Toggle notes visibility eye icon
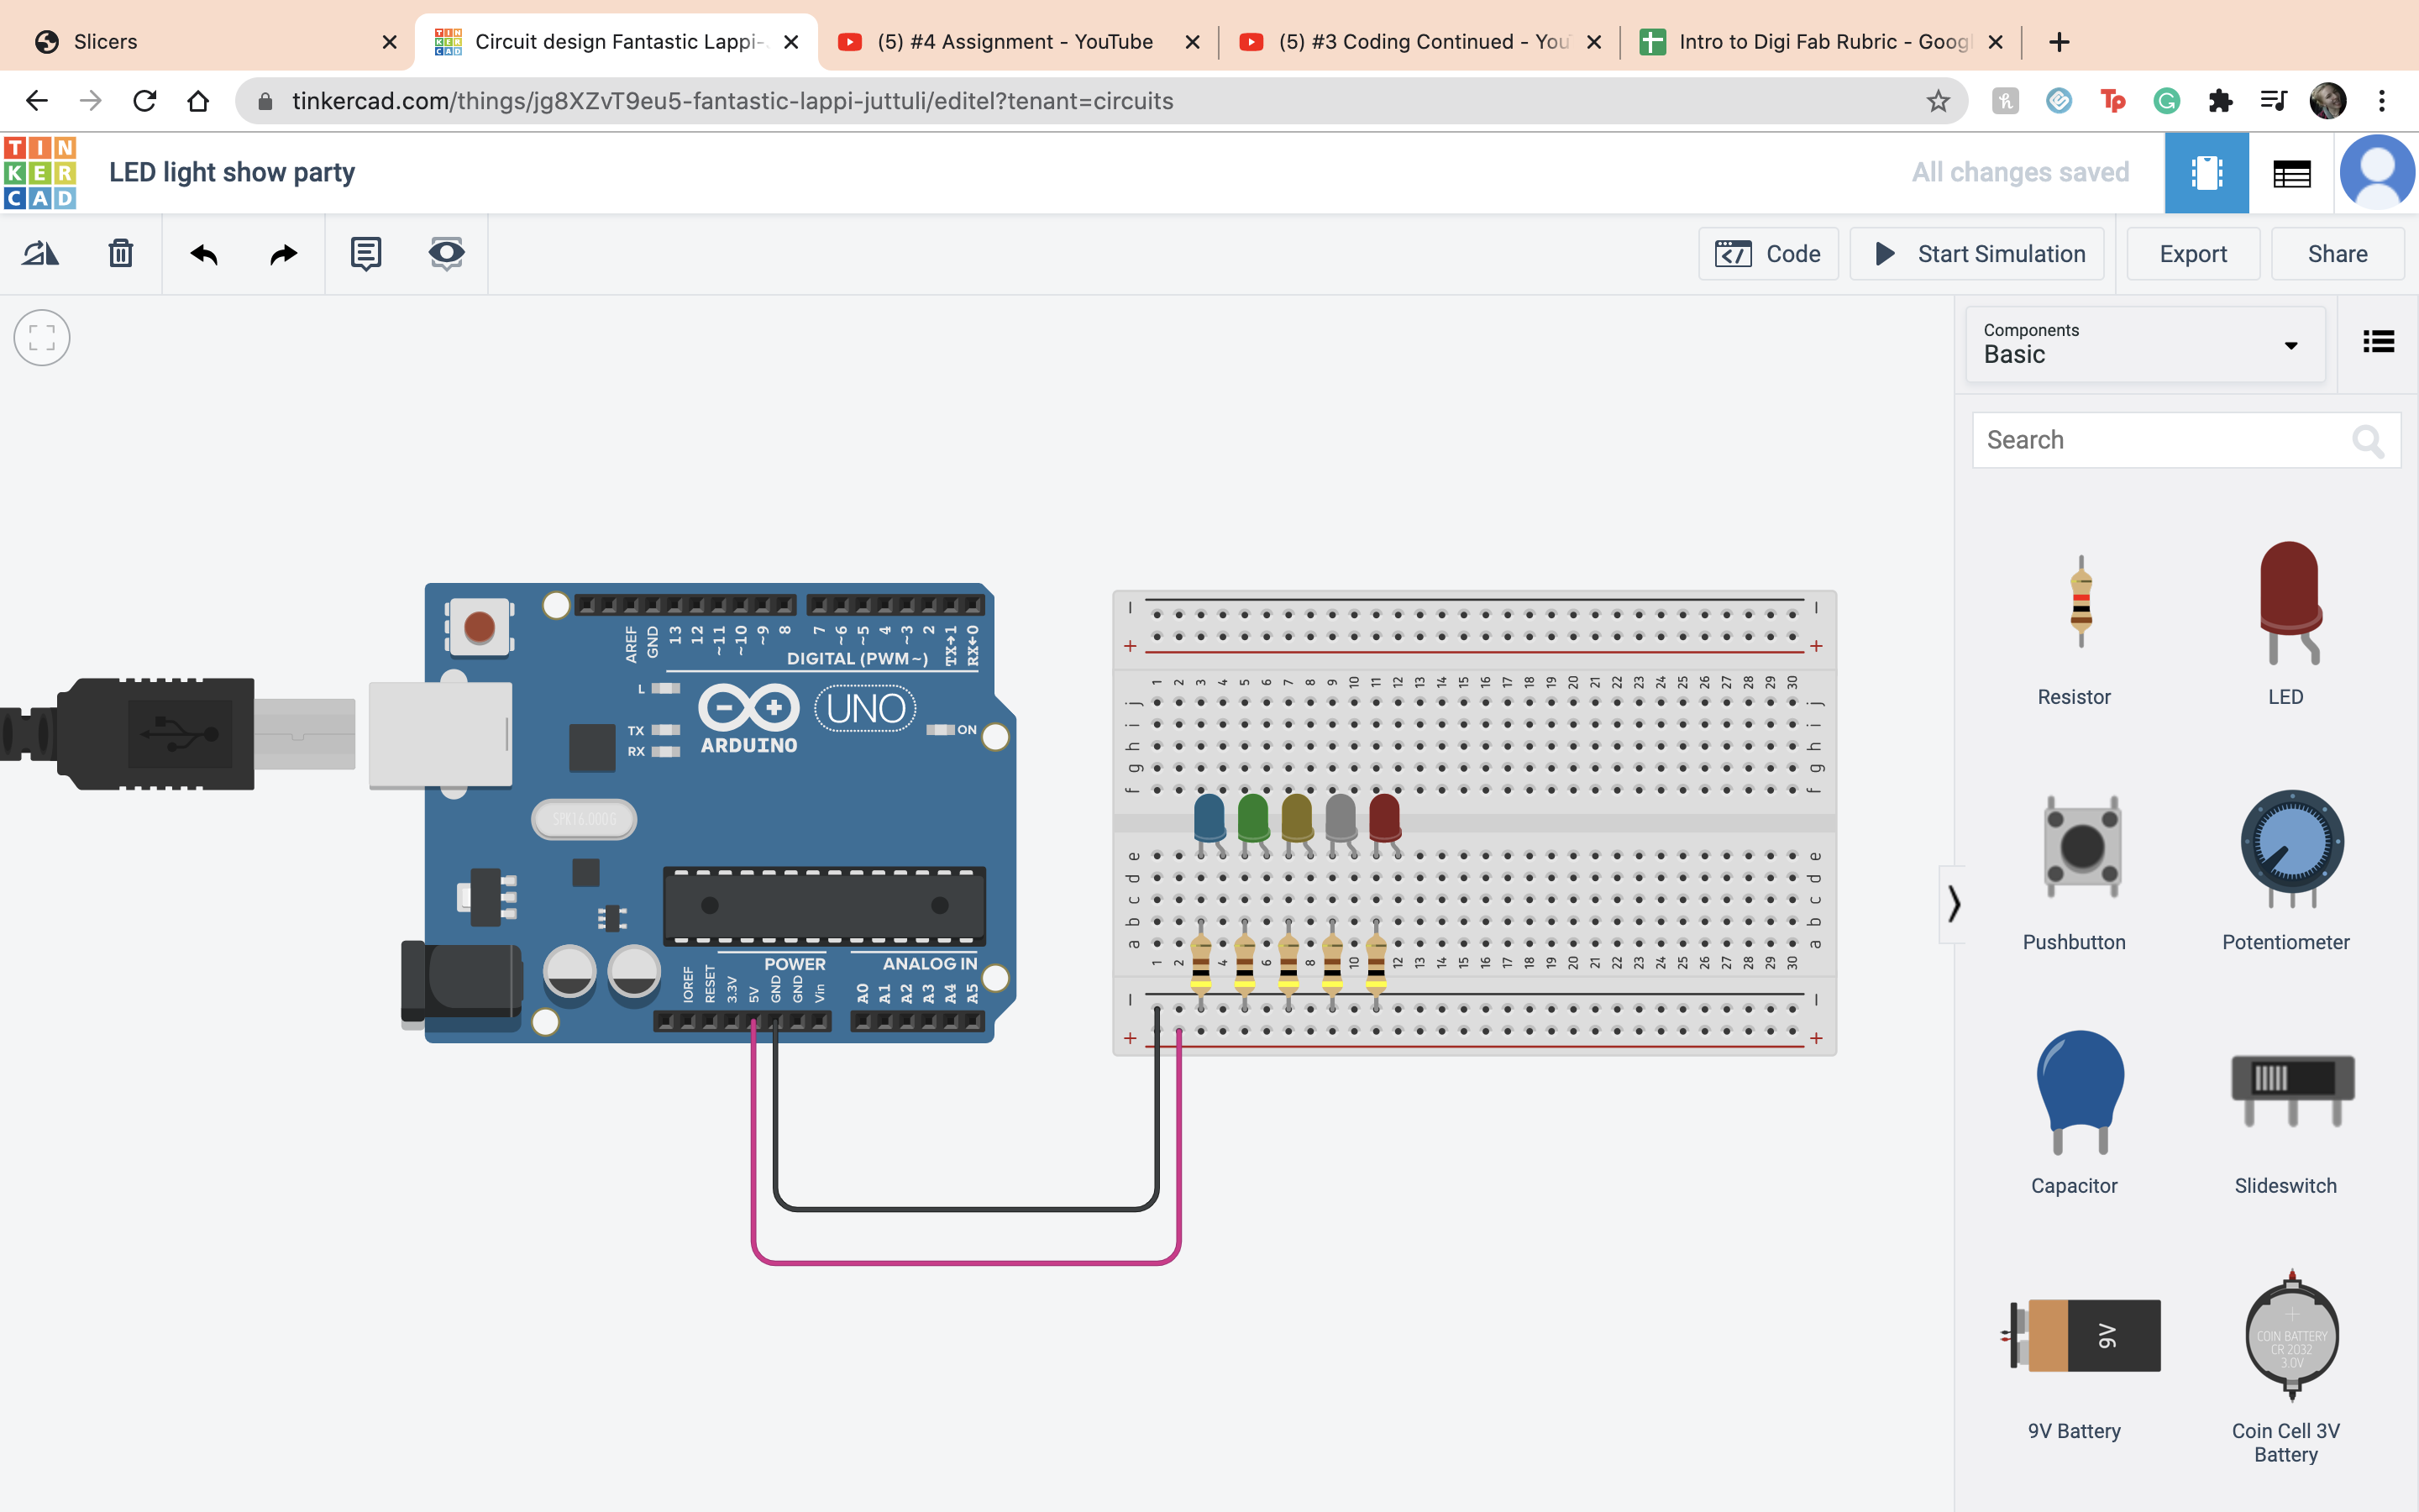2419x1512 pixels. point(446,254)
